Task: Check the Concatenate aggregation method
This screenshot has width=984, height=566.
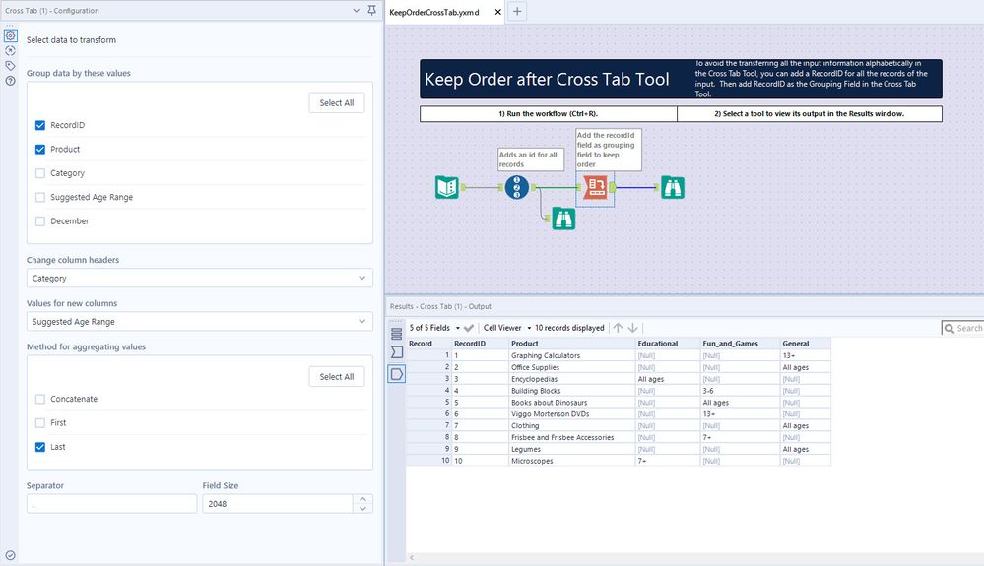Action: coord(40,399)
